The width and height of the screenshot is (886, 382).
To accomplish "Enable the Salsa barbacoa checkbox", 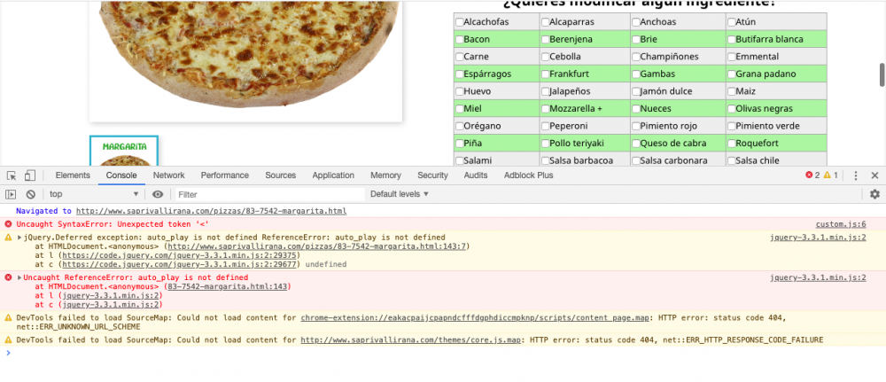I will (545, 160).
